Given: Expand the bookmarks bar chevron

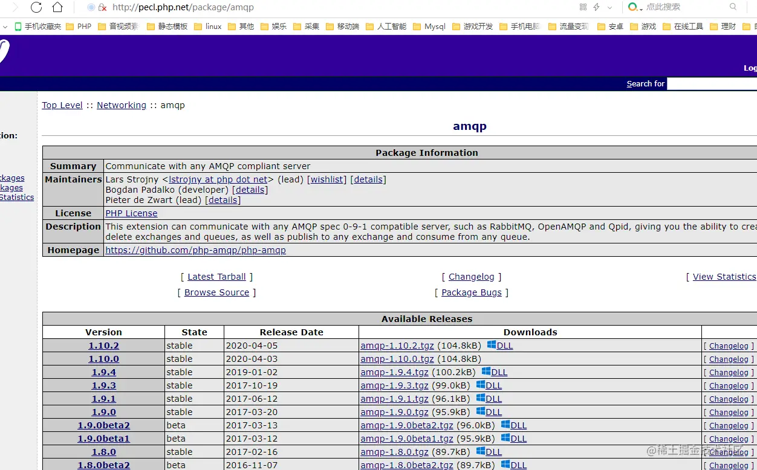Looking at the screenshot, I should (5, 27).
